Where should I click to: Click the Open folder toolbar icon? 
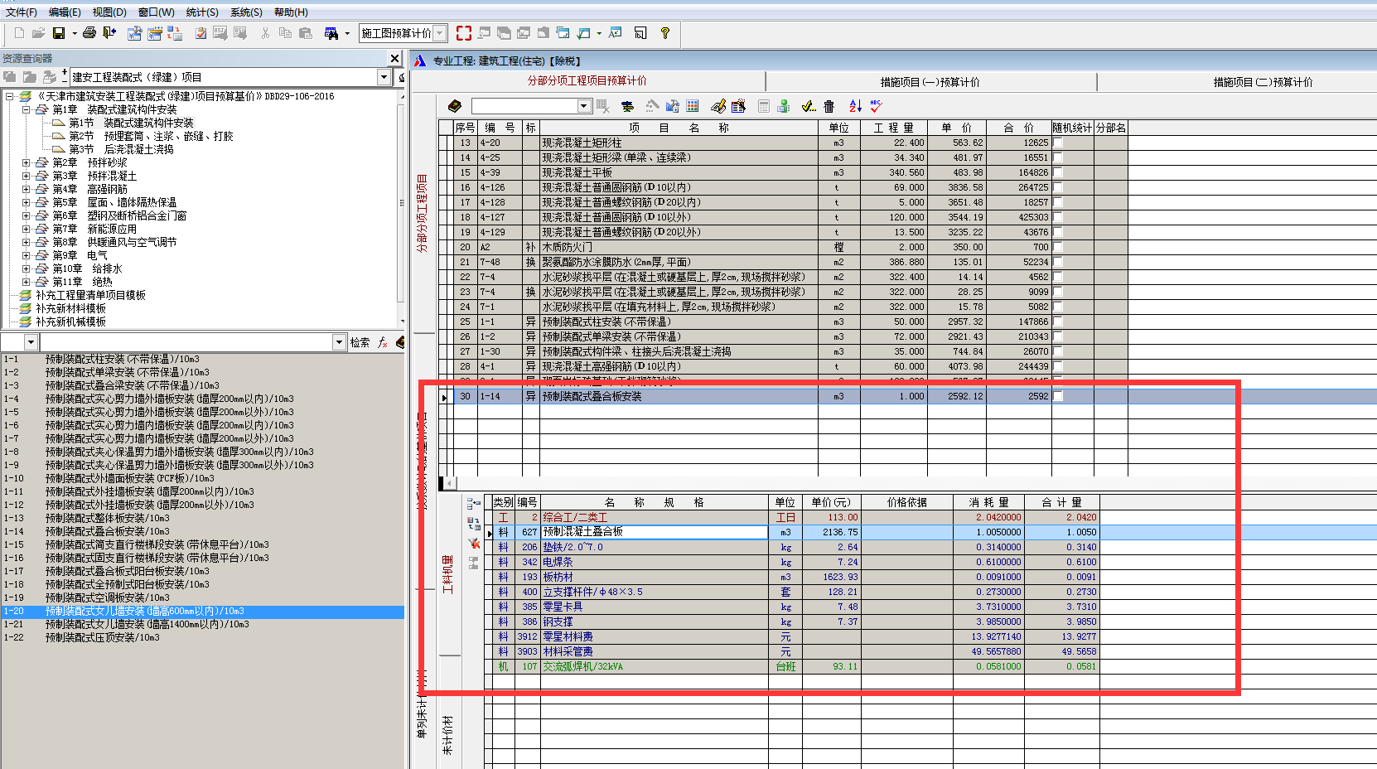click(38, 33)
